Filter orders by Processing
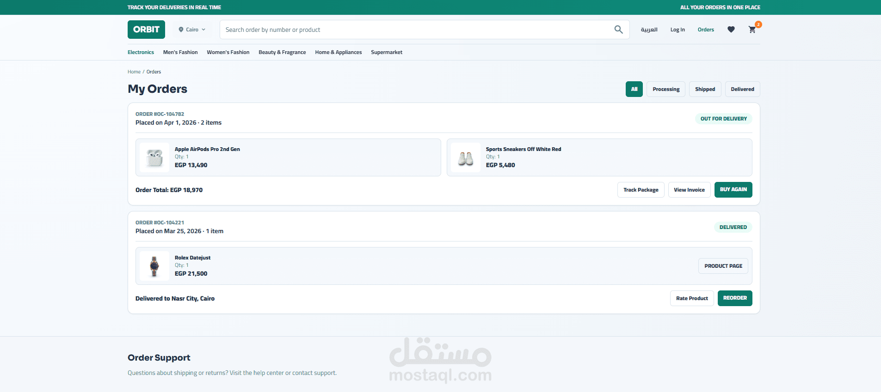Image resolution: width=881 pixels, height=392 pixels. [666, 89]
